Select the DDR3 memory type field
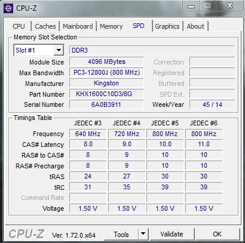The image size is (245, 243). (x=152, y=50)
